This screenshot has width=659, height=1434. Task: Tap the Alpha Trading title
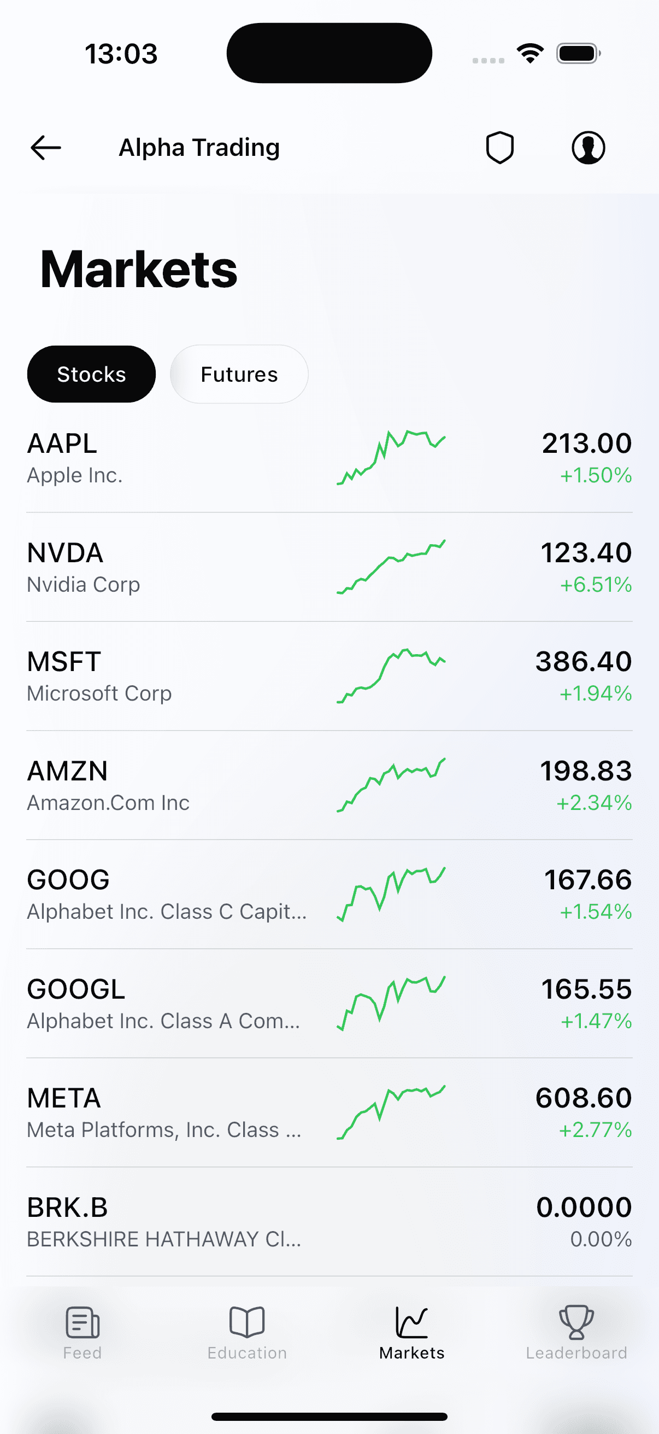tap(199, 148)
